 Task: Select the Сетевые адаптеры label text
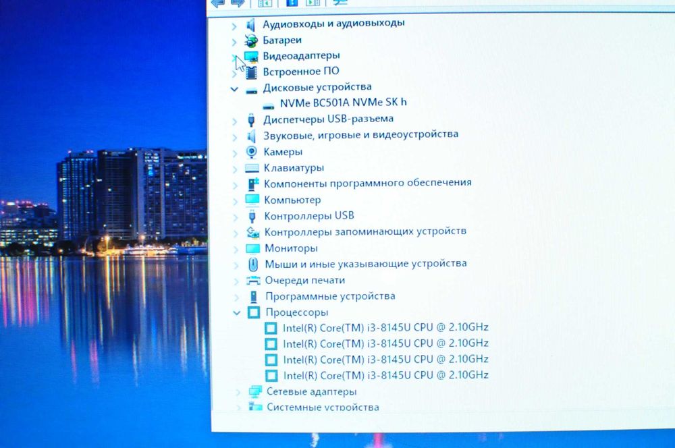(x=311, y=391)
